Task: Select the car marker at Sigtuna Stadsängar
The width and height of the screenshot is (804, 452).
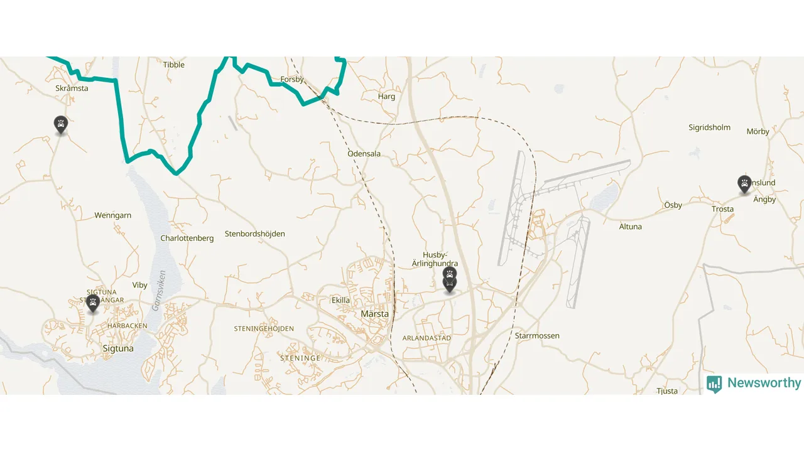Action: [93, 304]
